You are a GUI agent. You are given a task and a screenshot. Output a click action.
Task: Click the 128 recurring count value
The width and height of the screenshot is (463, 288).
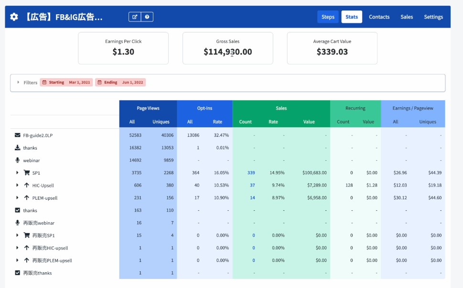pyautogui.click(x=349, y=185)
